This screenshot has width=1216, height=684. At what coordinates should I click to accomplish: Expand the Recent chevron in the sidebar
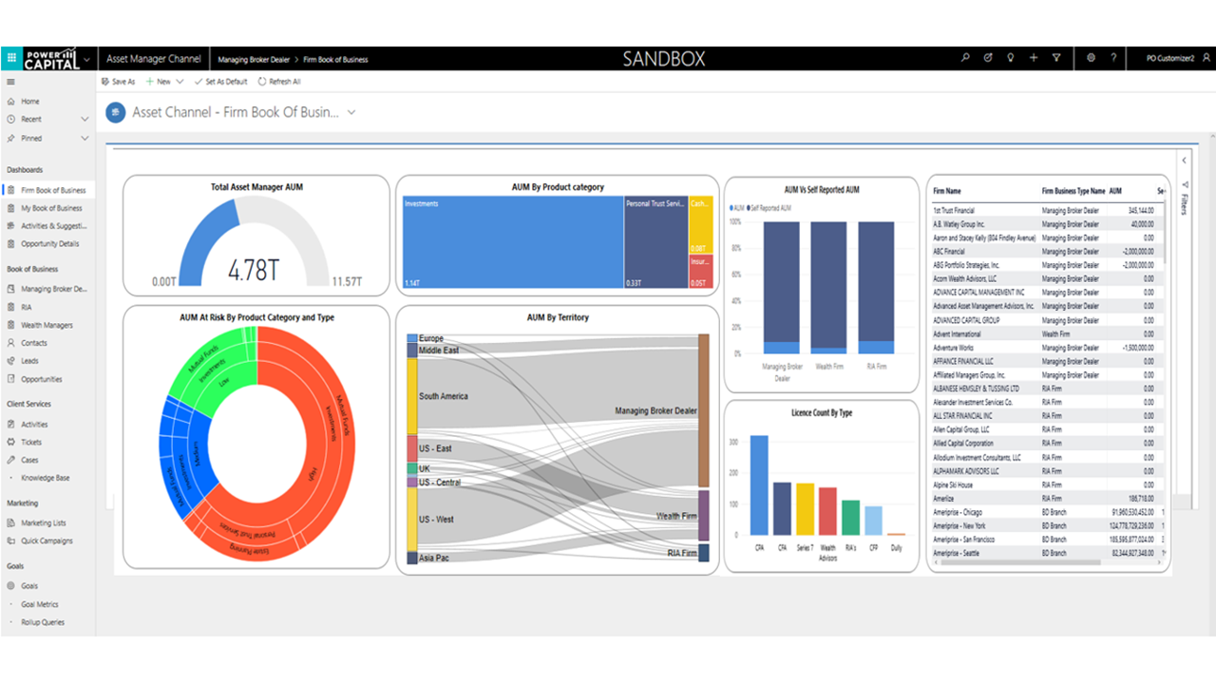(85, 120)
